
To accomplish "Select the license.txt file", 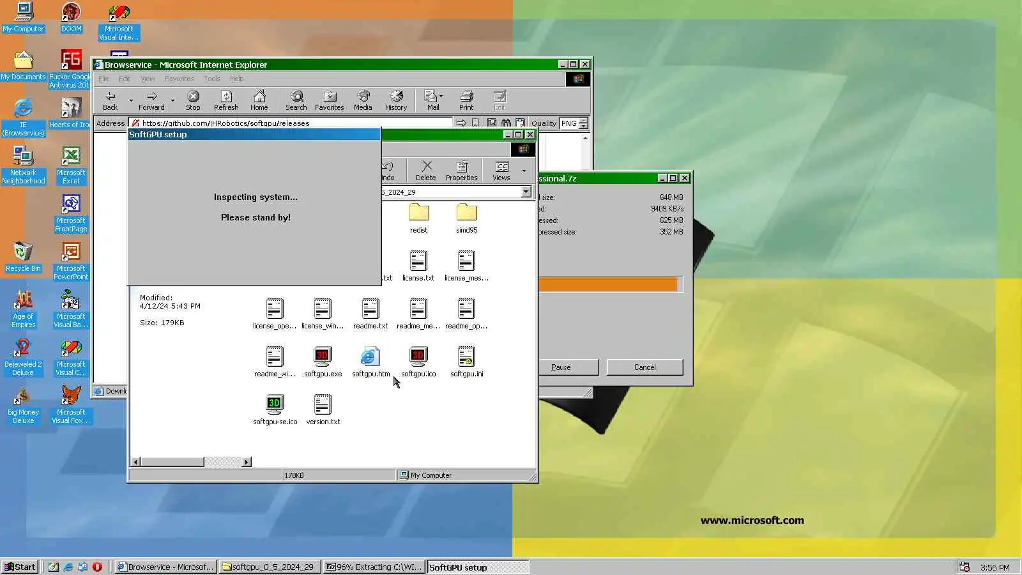I will [x=418, y=266].
